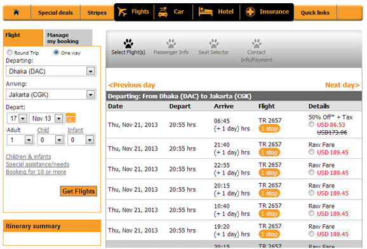The width and height of the screenshot is (367, 249).
Task: Choose the Raw Fare for 10:40 arrival
Action: 311,213
